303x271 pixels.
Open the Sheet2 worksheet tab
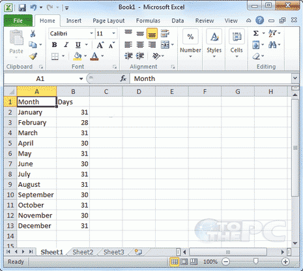[83, 252]
